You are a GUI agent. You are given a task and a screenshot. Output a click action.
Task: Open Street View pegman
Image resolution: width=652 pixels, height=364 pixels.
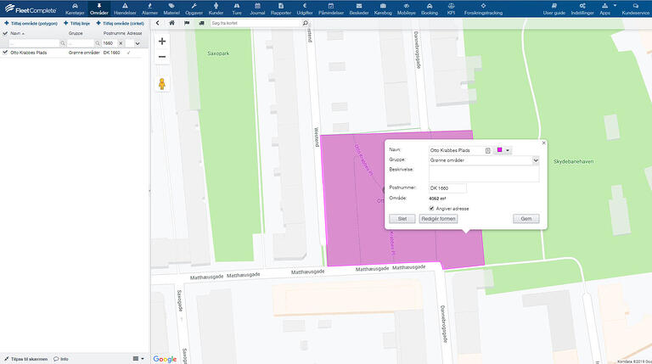[162, 83]
